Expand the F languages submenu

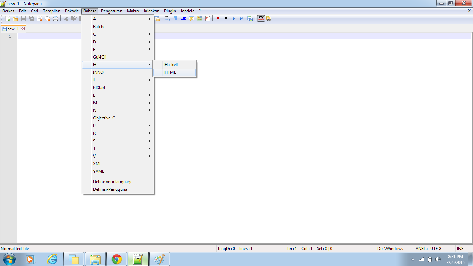coord(118,50)
